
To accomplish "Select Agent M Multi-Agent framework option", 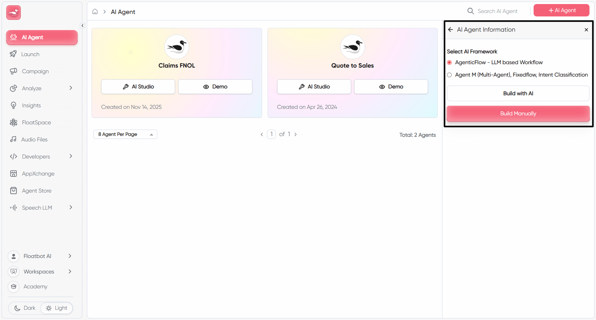I will 449,75.
